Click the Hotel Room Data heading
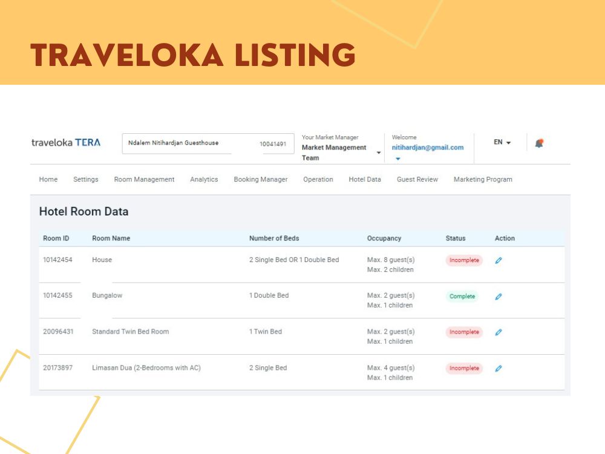 [83, 211]
